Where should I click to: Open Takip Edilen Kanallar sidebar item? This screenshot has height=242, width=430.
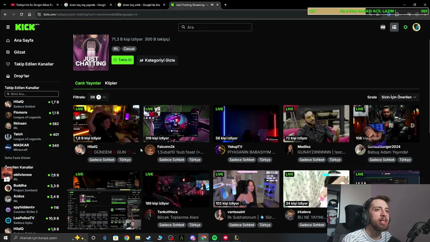point(34,64)
